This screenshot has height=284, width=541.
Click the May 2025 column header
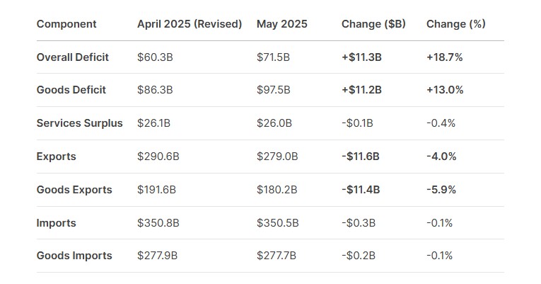282,24
